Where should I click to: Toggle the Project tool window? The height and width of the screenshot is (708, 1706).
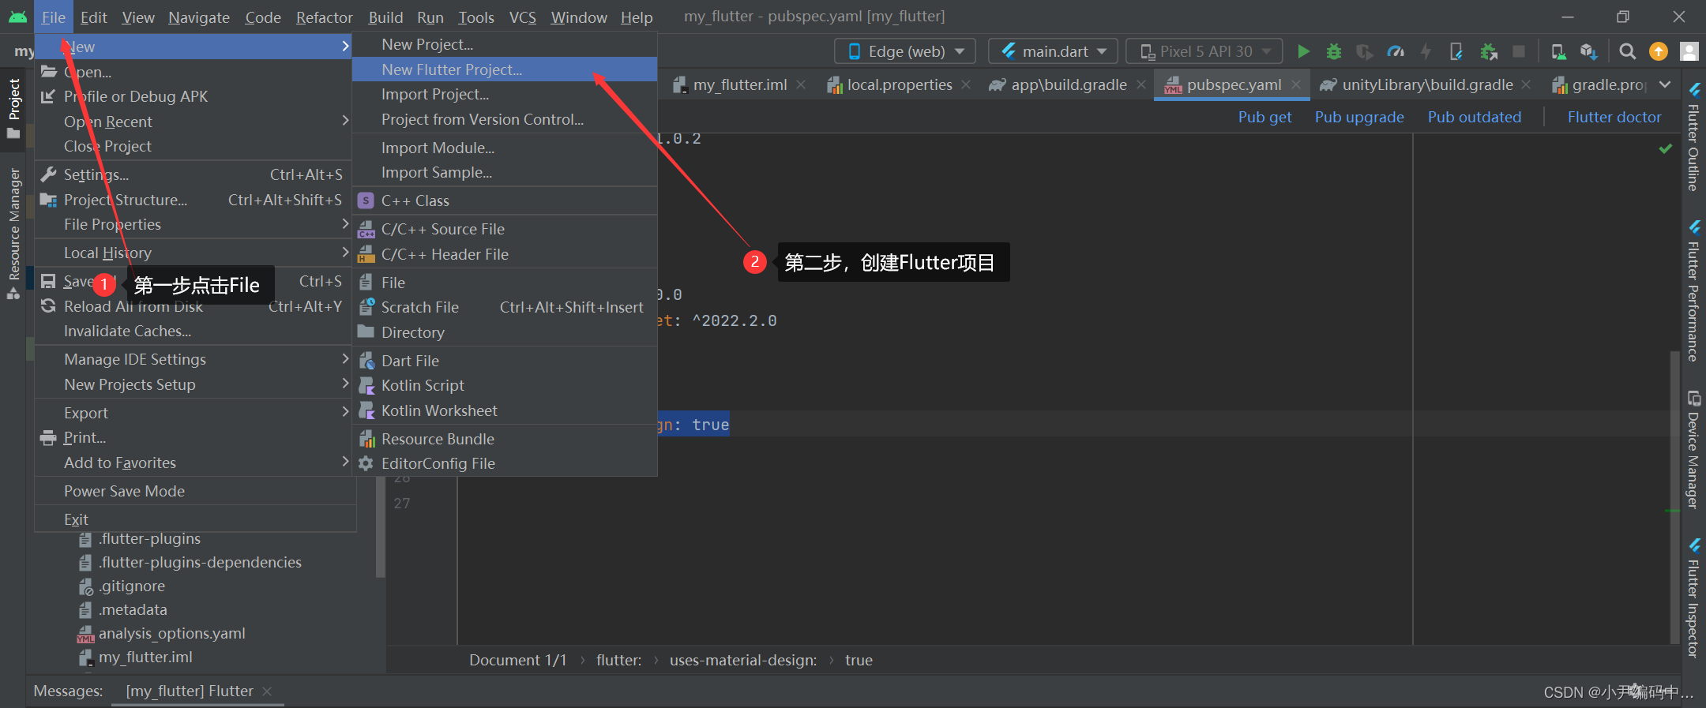point(13,108)
